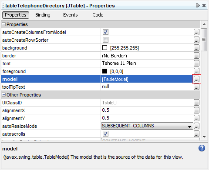Open the SUBSEQUENT_COLUMNS autoResizeMode dropdown

(147, 126)
